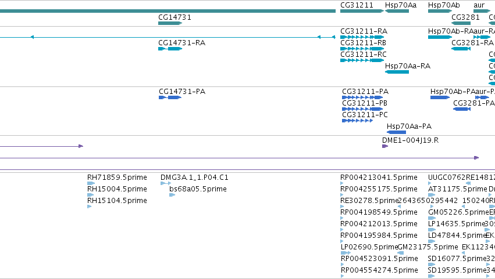Click the CG31211 gene label
495x279 pixels.
click(357, 5)
